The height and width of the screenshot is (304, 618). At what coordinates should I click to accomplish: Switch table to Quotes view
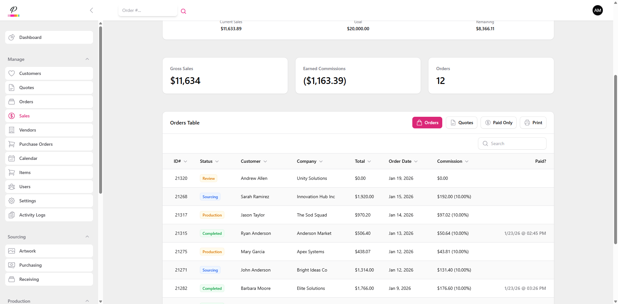(461, 123)
